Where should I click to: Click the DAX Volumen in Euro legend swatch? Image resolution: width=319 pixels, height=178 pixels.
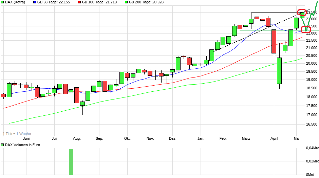2,145
